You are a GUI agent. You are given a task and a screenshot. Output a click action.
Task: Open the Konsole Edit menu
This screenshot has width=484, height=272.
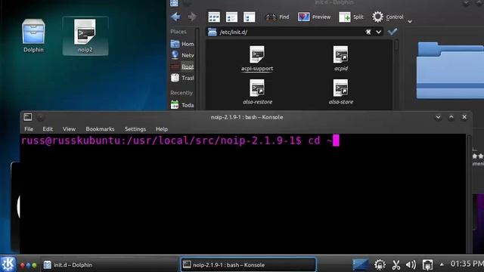(48, 129)
